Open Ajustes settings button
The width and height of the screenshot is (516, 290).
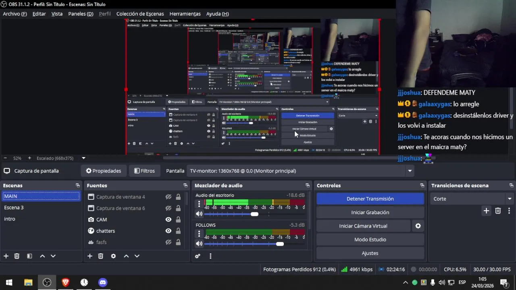tap(370, 253)
